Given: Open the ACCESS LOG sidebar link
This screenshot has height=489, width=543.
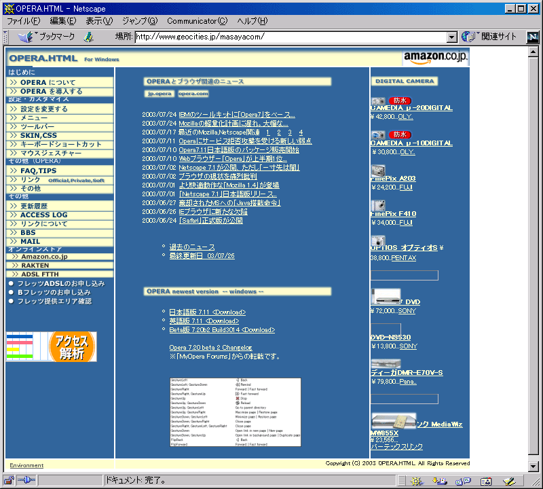Looking at the screenshot, I should pos(60,215).
